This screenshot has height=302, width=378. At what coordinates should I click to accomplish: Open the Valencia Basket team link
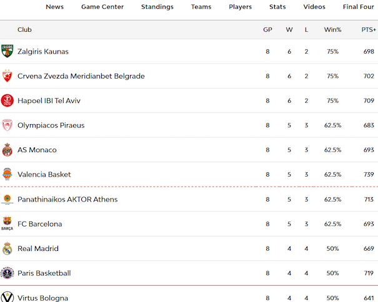[x=44, y=175]
